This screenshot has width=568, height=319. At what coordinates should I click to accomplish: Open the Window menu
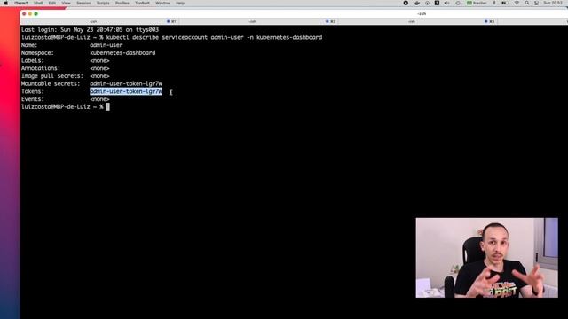[162, 3]
